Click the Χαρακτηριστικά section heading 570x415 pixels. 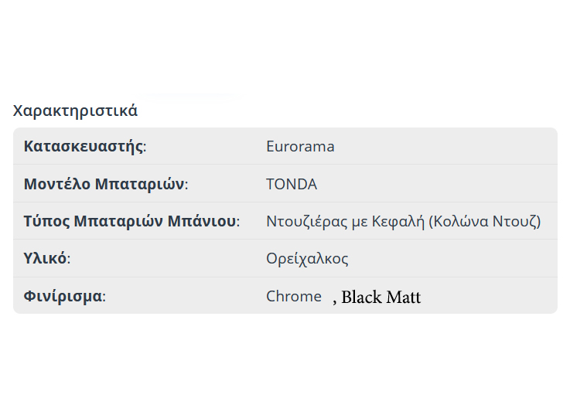(75, 111)
